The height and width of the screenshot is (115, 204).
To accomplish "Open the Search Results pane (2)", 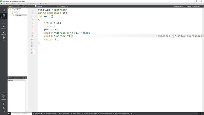I will click(50, 114).
